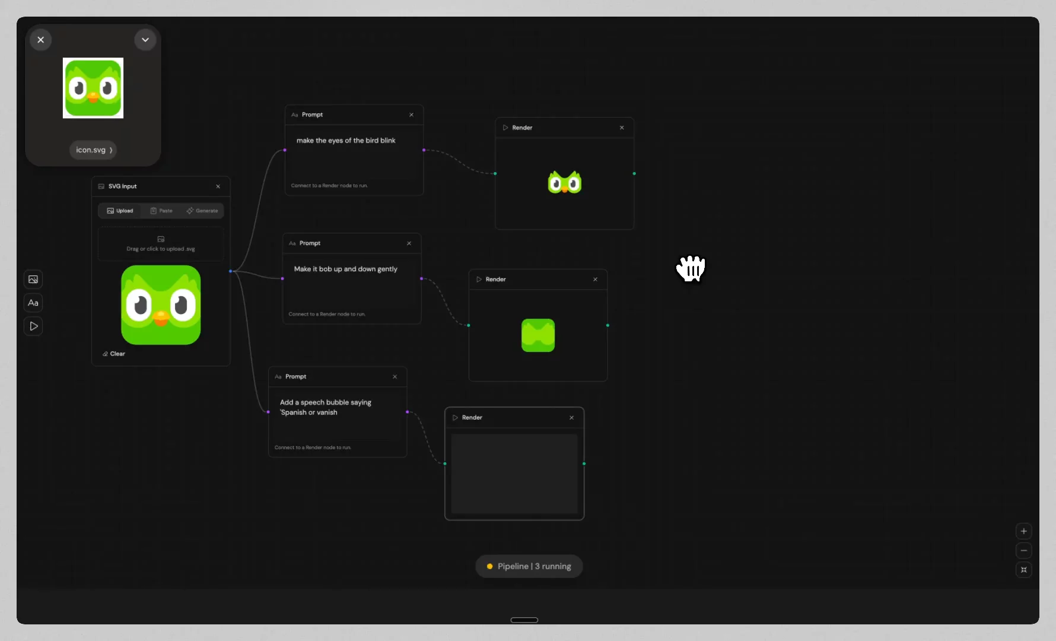Clear the uploaded owl SVG
1056x641 pixels.
tap(113, 354)
